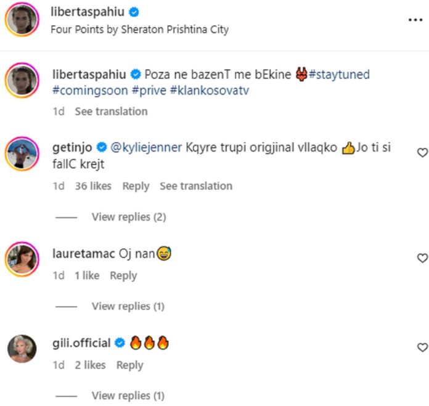429x406 pixels.
Task: Like gili.official's comment with the heart
Action: click(422, 347)
